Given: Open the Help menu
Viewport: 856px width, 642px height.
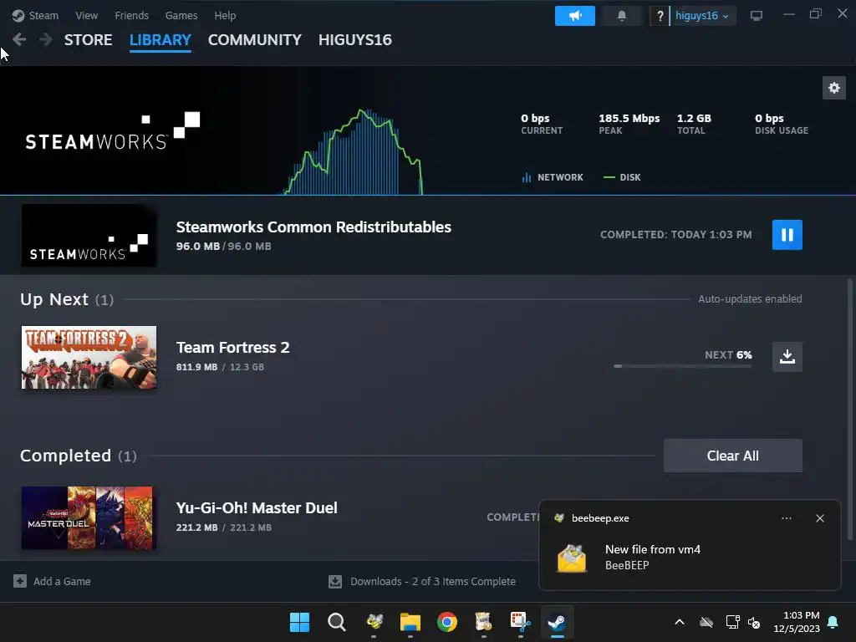Looking at the screenshot, I should point(225,15).
